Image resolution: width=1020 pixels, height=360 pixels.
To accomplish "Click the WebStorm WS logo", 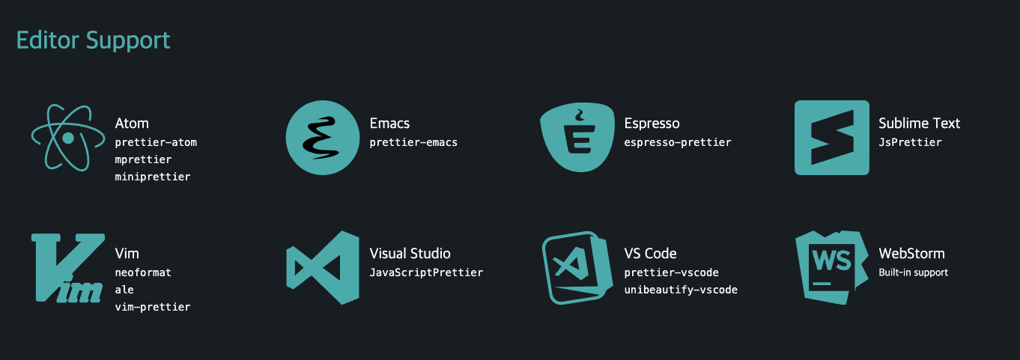I will 832,268.
